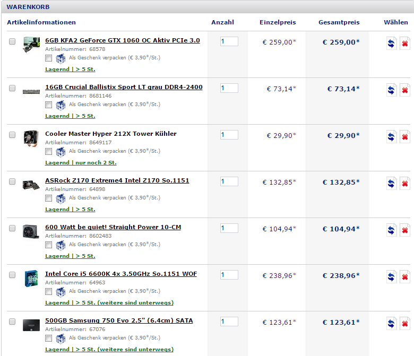The image size is (414, 356).
Task: Click refresh icon for be quiet! power supply
Action: 392,230
